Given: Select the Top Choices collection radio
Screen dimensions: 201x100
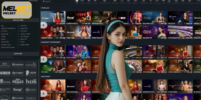Looking at the screenshot, I should point(19,36).
